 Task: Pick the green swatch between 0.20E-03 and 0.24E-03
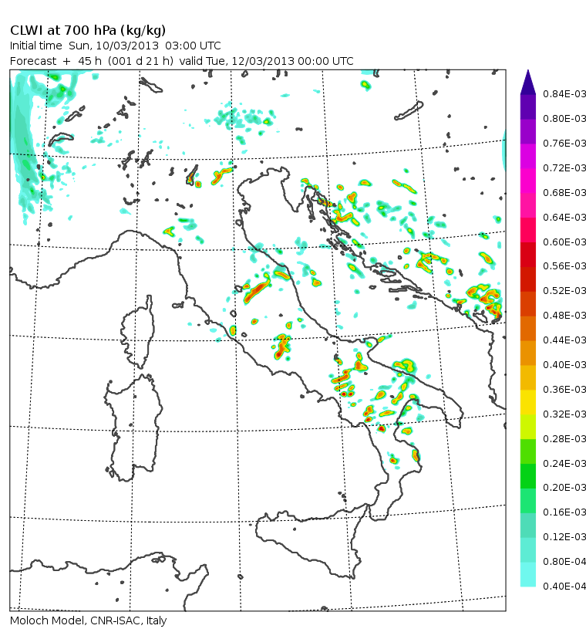coord(527,476)
